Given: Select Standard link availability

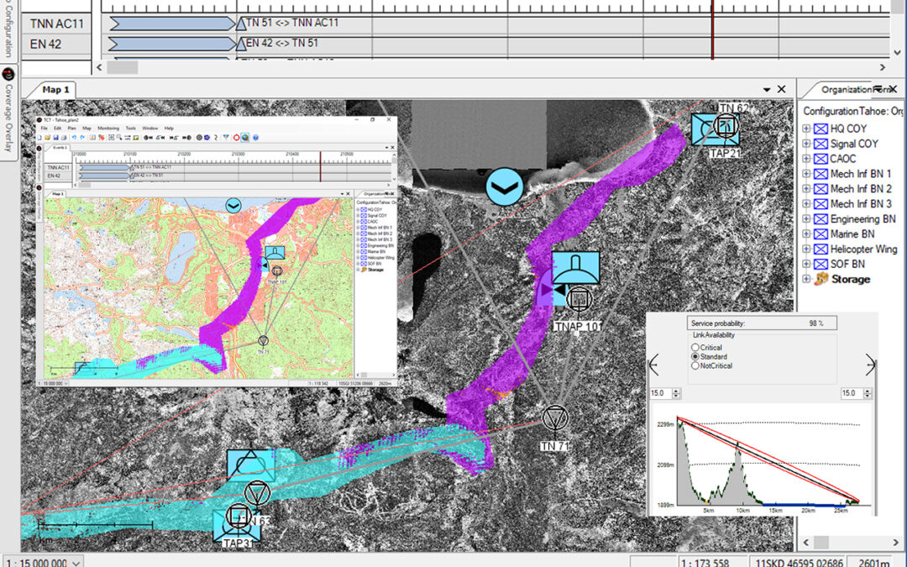Looking at the screenshot, I should coord(695,357).
